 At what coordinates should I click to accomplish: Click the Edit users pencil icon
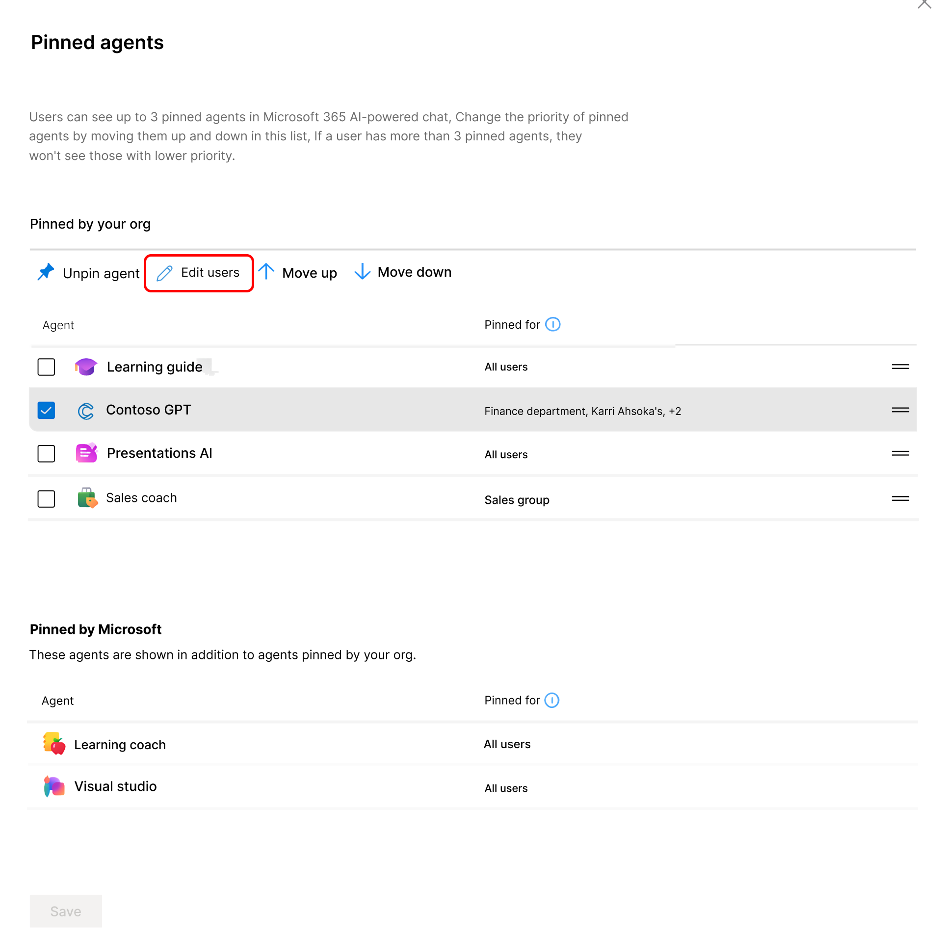(x=164, y=273)
